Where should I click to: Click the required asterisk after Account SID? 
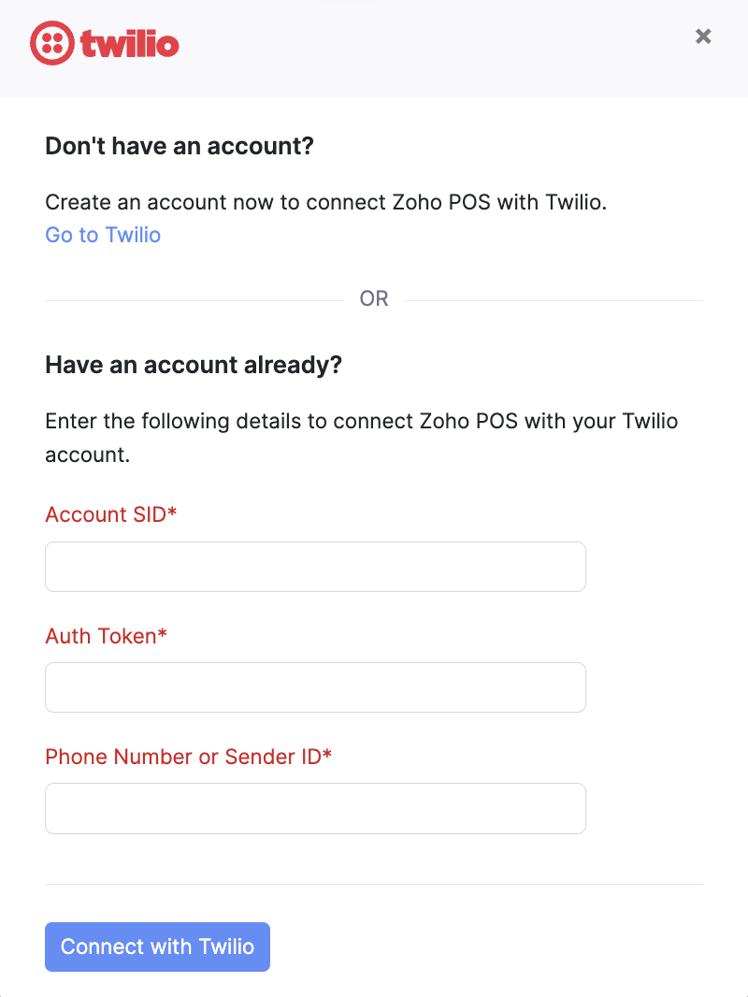pyautogui.click(x=172, y=513)
